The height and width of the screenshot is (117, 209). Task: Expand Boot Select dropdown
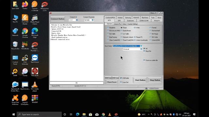tap(141, 46)
